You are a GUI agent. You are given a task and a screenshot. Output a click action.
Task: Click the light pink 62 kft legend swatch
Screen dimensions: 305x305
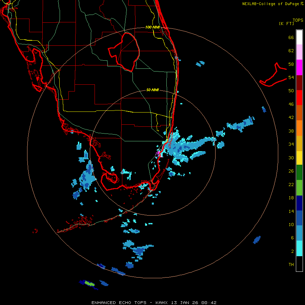coord(299,52)
